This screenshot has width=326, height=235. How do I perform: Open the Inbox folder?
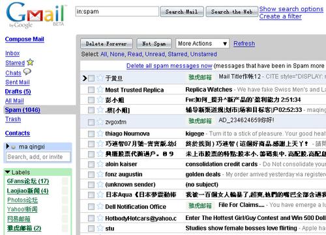[12, 53]
